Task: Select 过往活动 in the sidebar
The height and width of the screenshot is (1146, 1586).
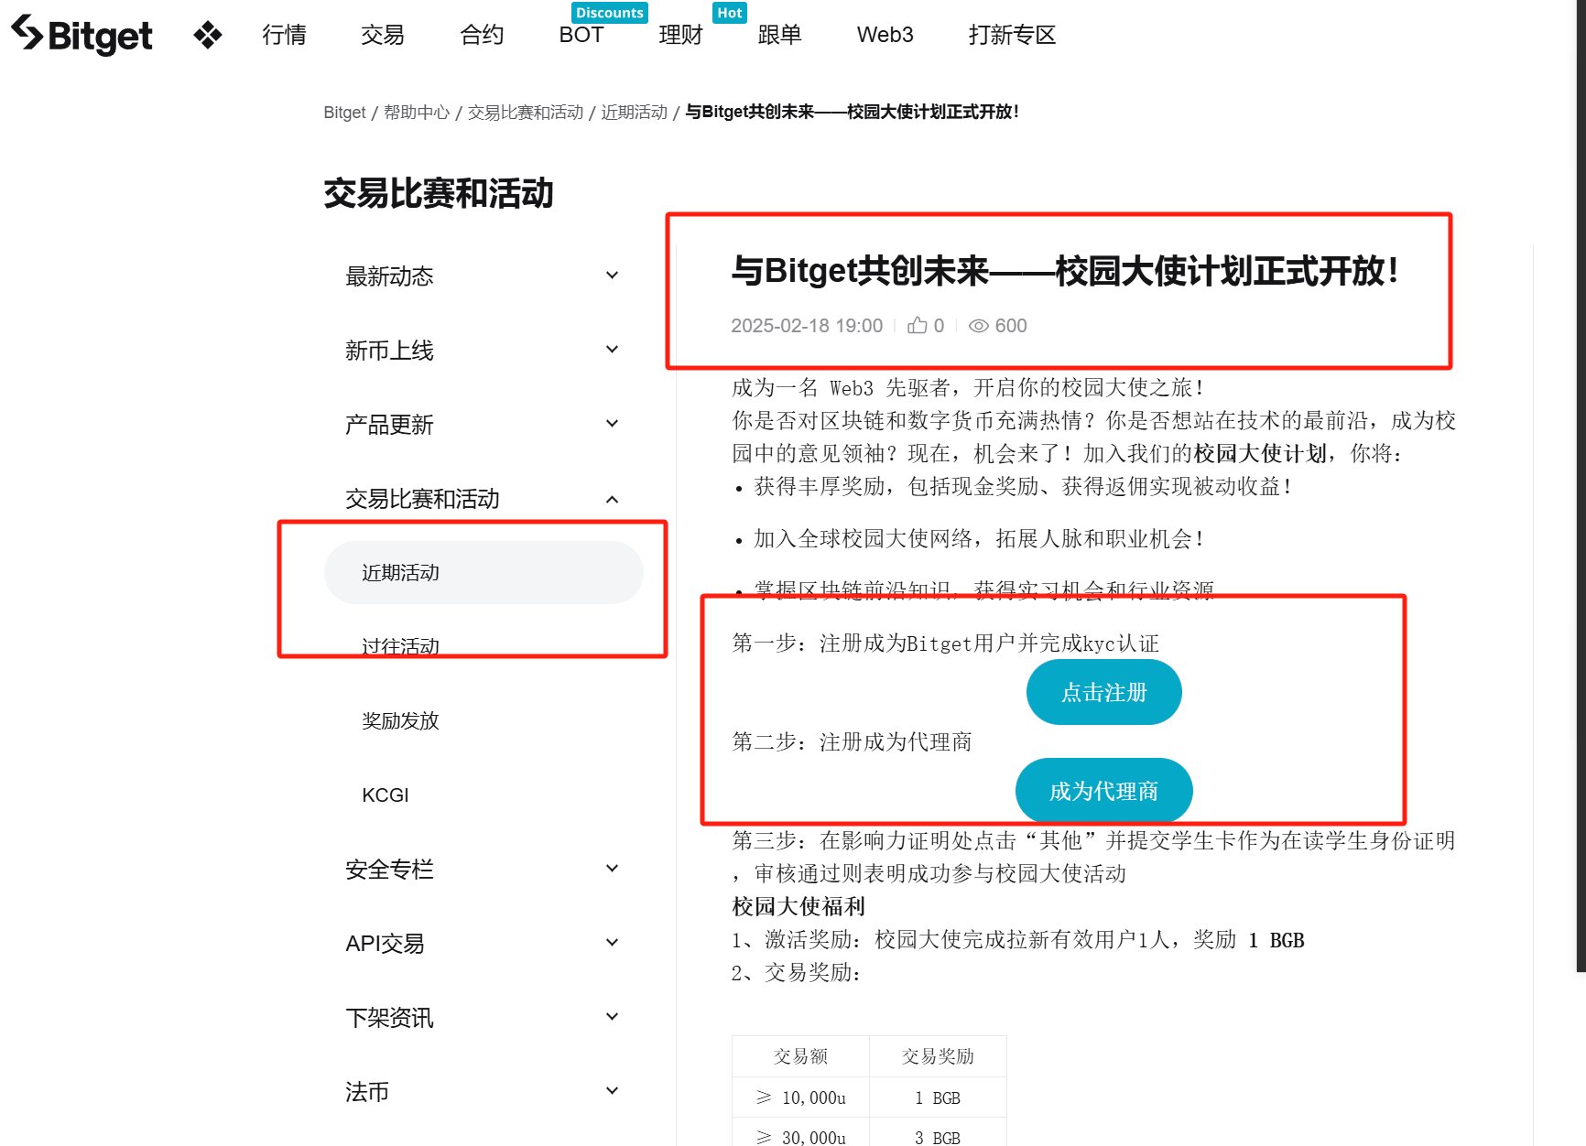Action: coord(400,646)
